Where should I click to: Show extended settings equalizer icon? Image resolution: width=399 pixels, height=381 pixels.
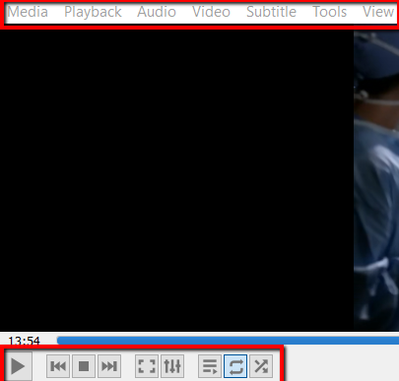point(172,366)
